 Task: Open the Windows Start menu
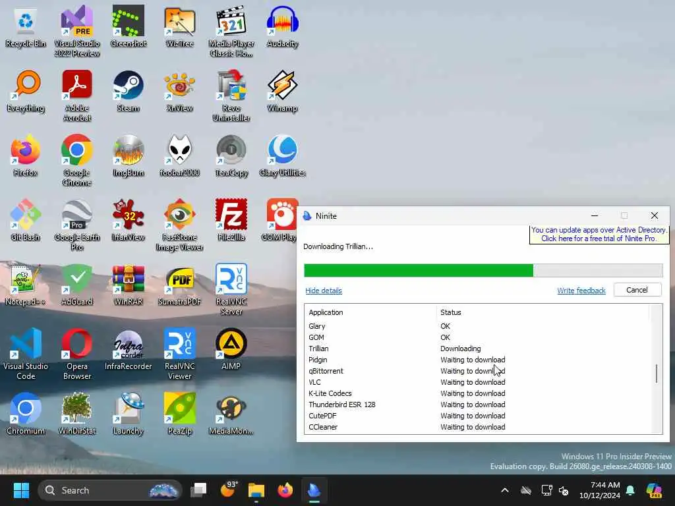tap(21, 490)
